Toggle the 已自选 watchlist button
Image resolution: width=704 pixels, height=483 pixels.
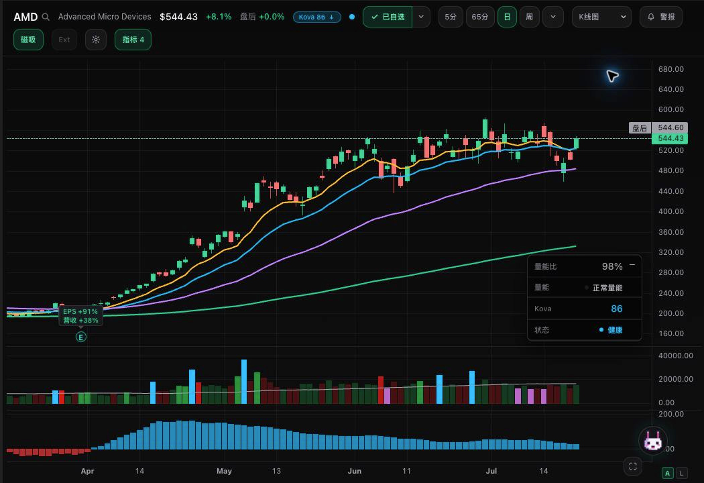(388, 17)
